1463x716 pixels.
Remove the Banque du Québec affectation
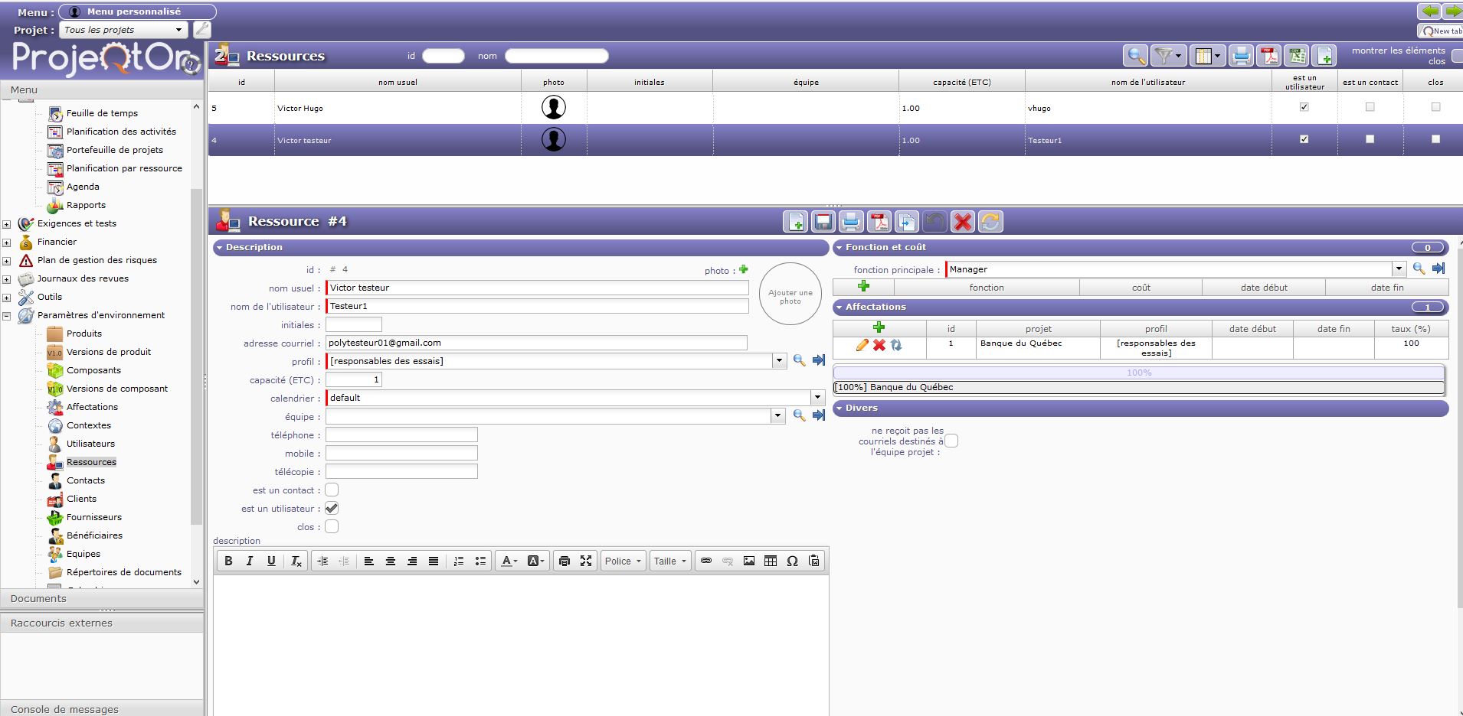point(879,345)
